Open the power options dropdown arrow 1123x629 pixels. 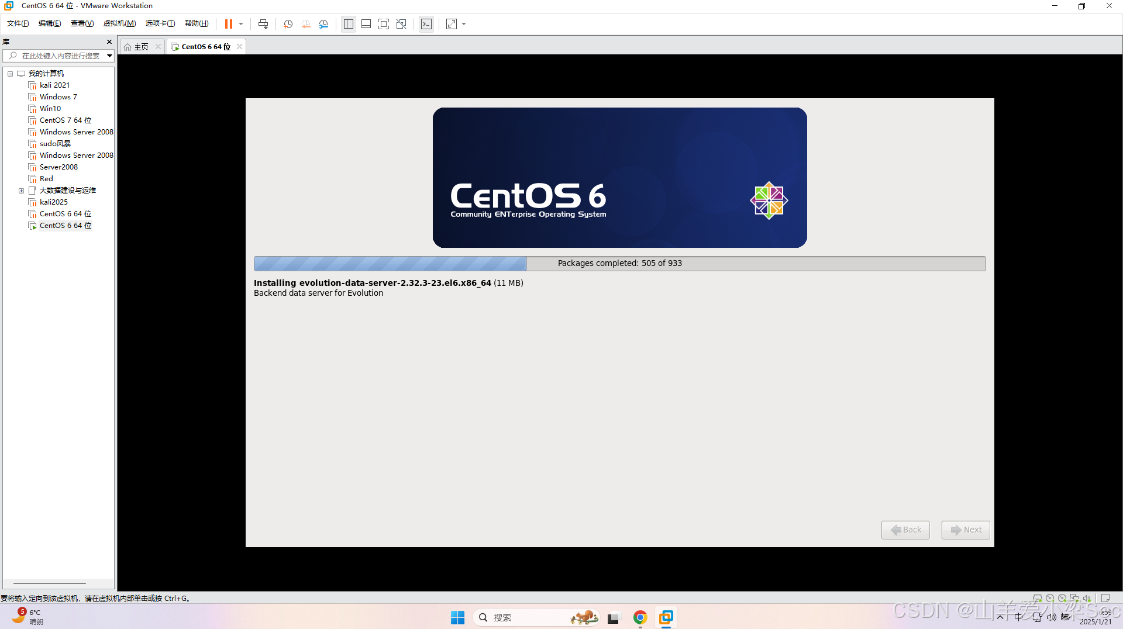(x=241, y=24)
